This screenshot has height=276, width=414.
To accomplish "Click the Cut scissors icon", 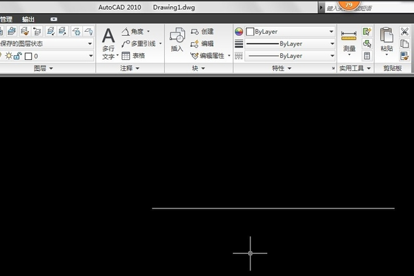I will 404,32.
